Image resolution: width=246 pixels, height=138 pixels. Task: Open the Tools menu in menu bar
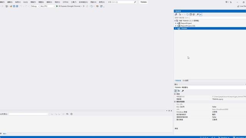pos(73,2)
